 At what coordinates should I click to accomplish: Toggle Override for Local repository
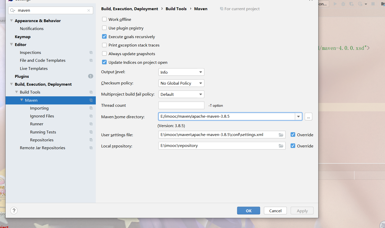(x=293, y=146)
